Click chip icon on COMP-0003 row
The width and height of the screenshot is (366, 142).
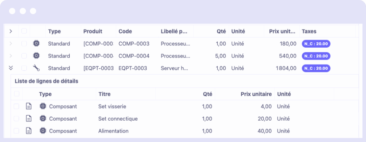(x=36, y=43)
